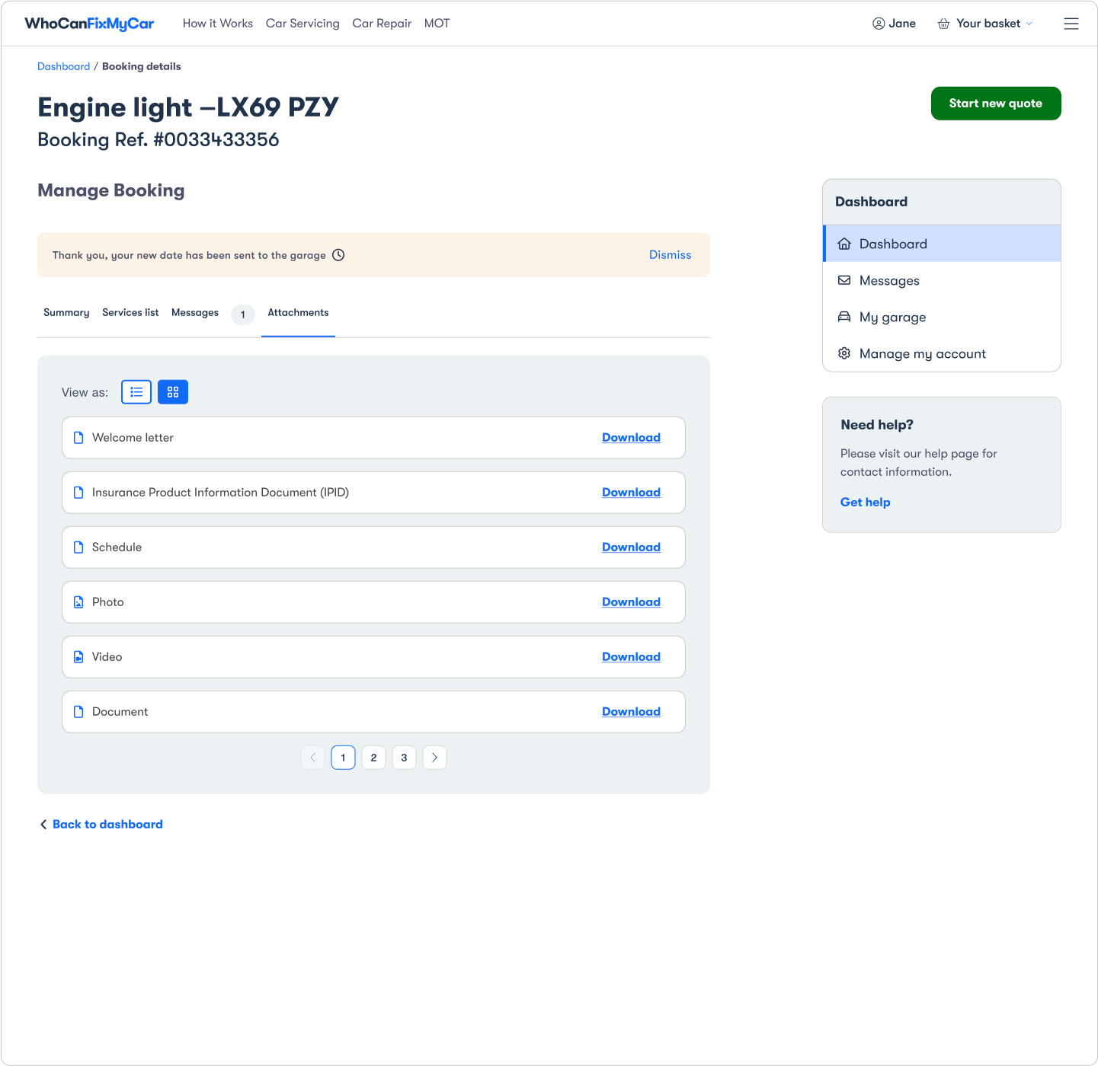The image size is (1098, 1066).
Task: Click the Messages envelope icon in sidebar
Action: [844, 280]
